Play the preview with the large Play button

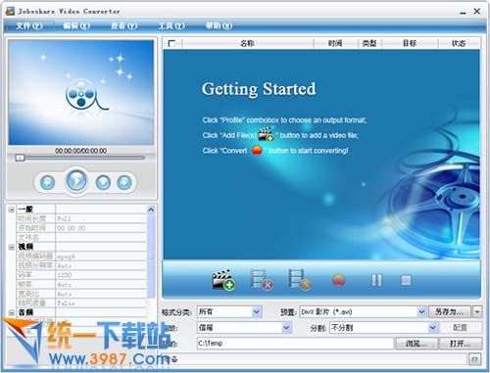[x=76, y=180]
